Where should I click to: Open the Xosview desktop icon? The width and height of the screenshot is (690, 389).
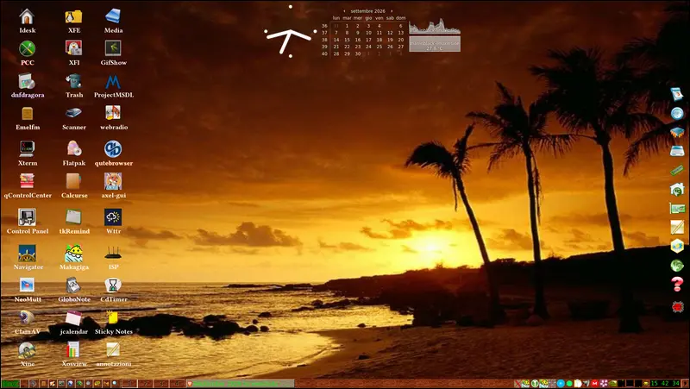pos(73,350)
